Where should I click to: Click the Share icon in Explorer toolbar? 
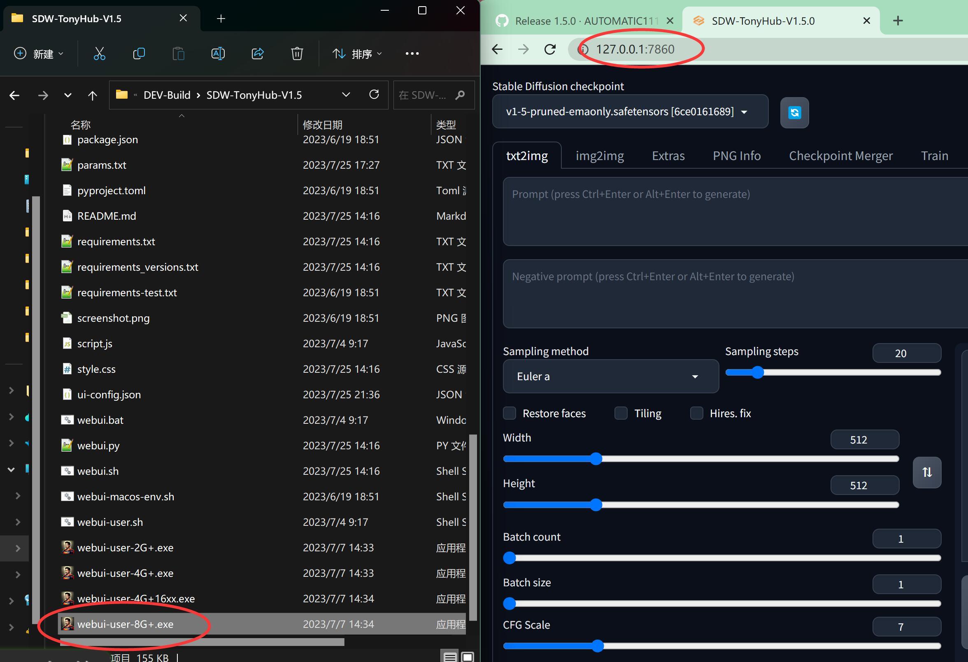pos(257,54)
